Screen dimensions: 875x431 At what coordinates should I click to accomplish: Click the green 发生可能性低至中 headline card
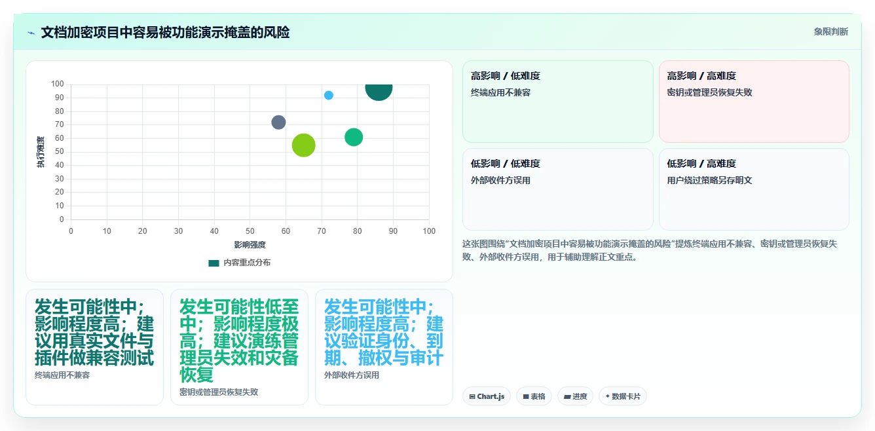pos(239,347)
